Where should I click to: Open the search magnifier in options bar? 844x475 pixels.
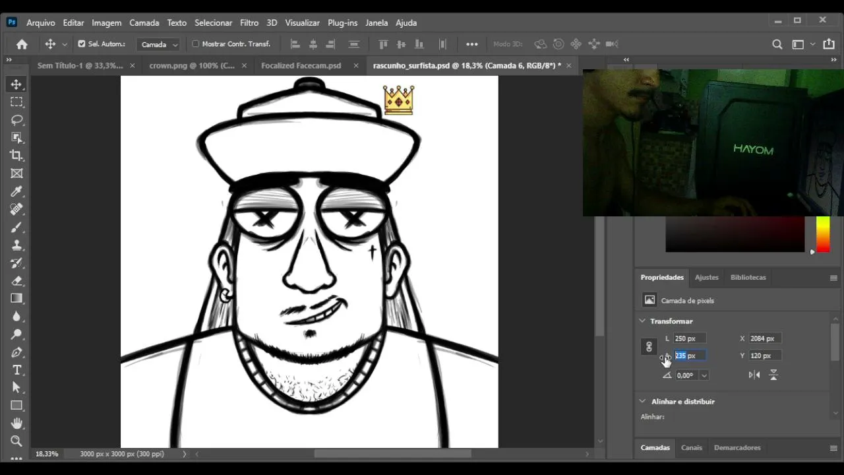(x=777, y=44)
